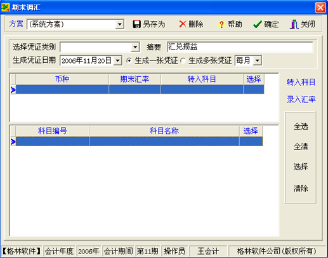Click the row arrow marker in the account table

click(x=13, y=142)
